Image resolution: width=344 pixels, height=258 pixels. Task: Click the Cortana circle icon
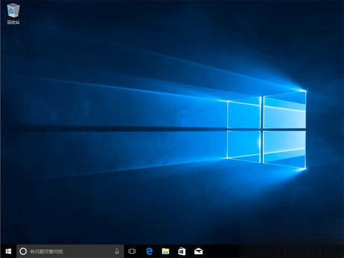[x=23, y=251]
